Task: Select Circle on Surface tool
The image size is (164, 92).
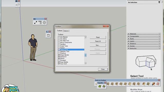Action: click(x=112, y=84)
